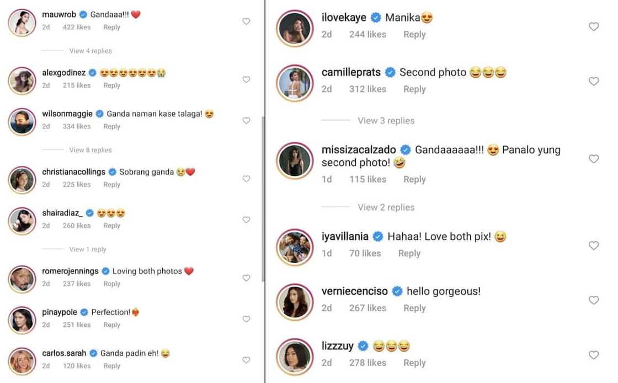Toggle like on shairadiaz_'s comment
Screen dimensions: 618x383
pyautogui.click(x=246, y=219)
